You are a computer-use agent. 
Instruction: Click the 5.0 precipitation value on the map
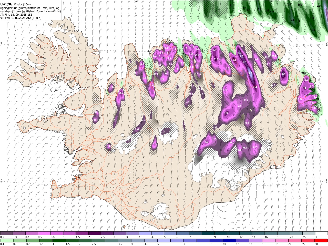[x=250, y=73]
